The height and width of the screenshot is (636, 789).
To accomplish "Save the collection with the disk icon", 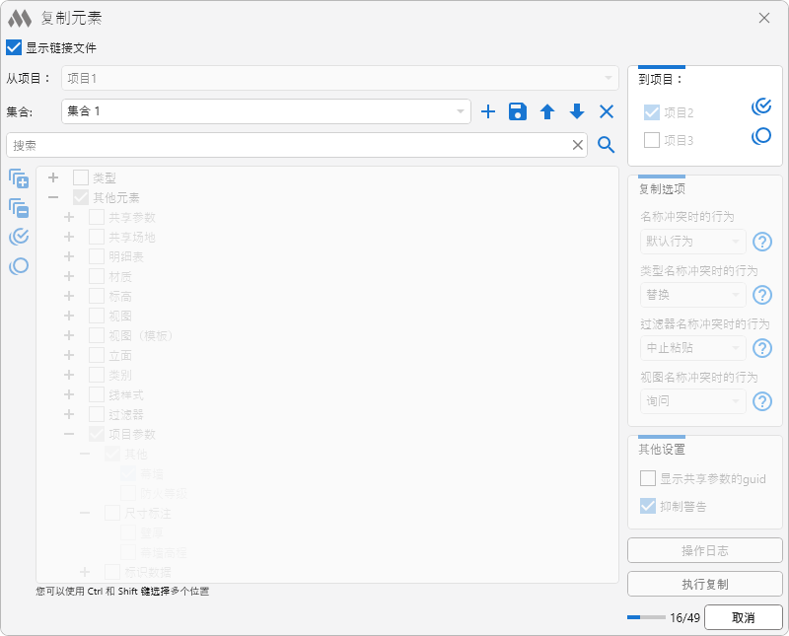I will (x=518, y=112).
